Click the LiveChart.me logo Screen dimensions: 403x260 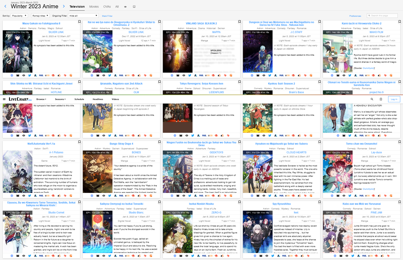pos(20,99)
